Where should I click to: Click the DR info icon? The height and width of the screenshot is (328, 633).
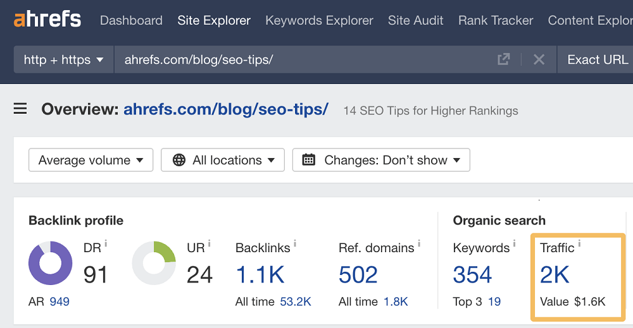[105, 243]
